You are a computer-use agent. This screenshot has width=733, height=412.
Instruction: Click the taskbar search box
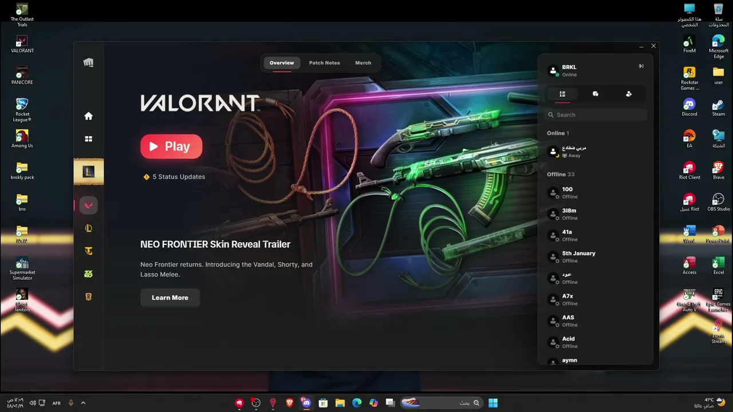click(x=441, y=403)
